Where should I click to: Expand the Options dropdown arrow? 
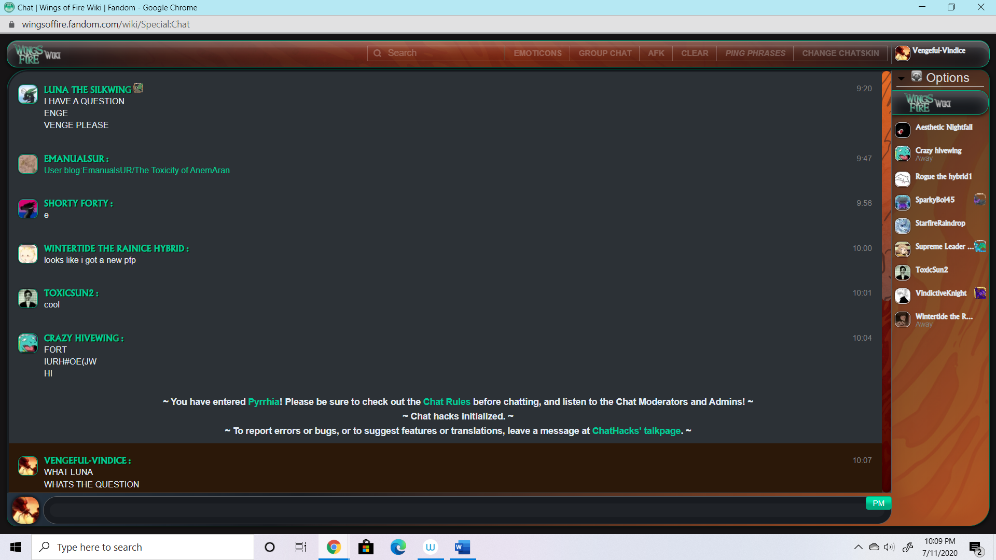click(901, 79)
